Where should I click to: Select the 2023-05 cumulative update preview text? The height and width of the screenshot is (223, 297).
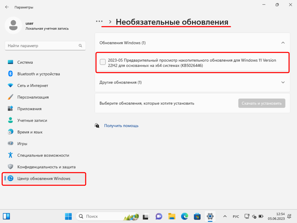pyautogui.click(x=192, y=63)
